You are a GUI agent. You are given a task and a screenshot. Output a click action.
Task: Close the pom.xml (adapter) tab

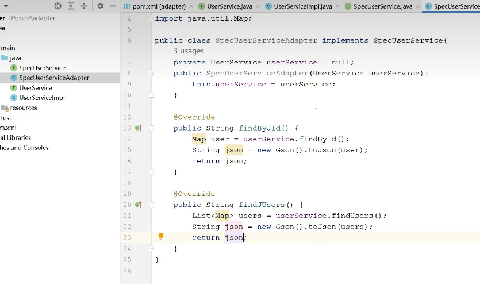point(190,6)
